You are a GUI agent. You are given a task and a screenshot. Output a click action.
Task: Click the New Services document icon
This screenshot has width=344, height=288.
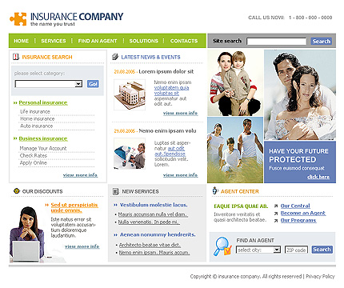[115, 191]
